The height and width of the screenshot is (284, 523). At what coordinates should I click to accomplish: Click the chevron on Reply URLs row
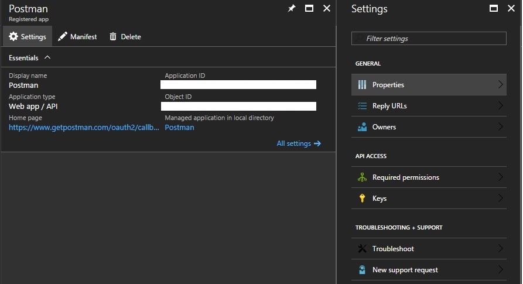point(500,105)
